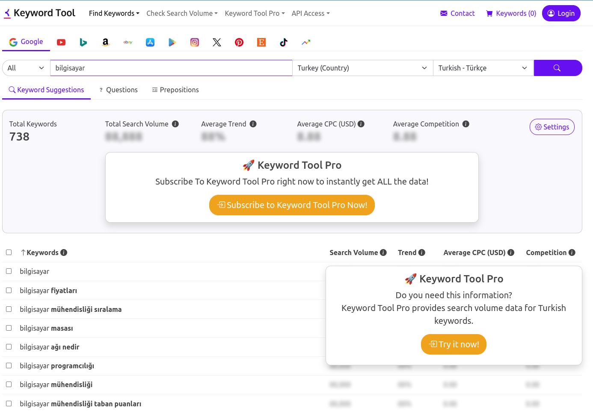The image size is (593, 411).
Task: Click the Average Competition info icon
Action: pyautogui.click(x=466, y=124)
